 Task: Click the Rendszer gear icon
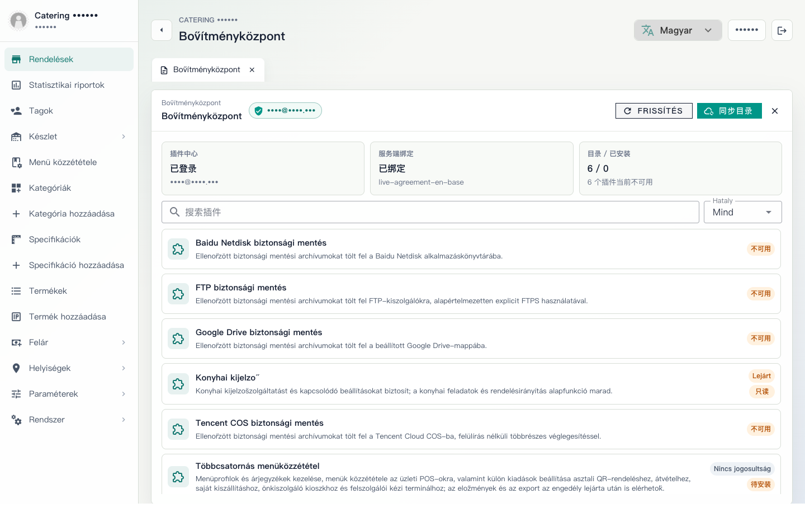click(16, 420)
